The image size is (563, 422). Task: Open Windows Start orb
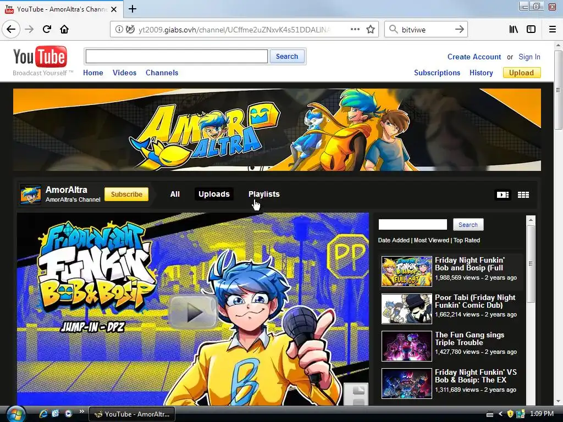15,414
